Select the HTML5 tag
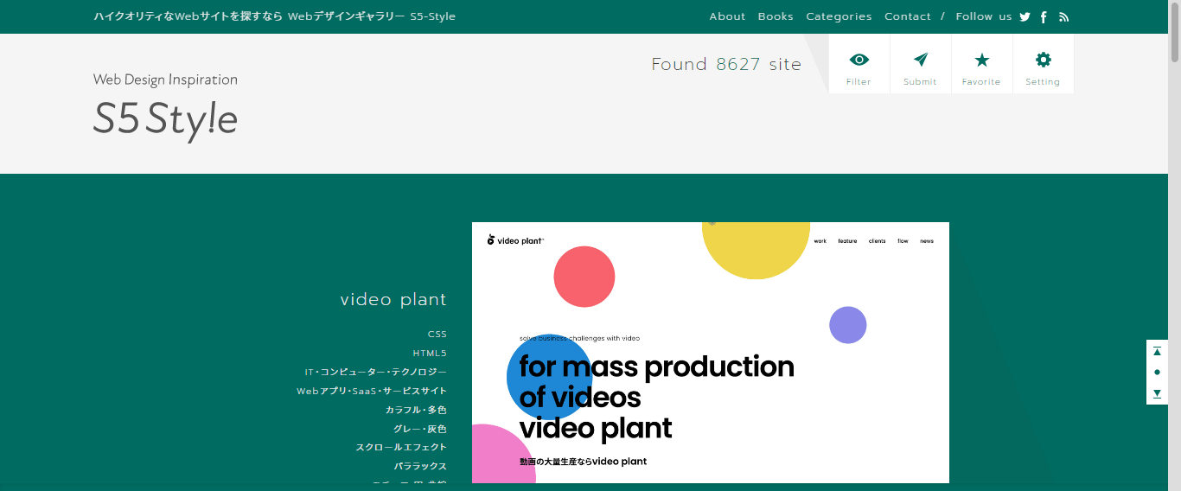This screenshot has width=1181, height=491. 430,354
